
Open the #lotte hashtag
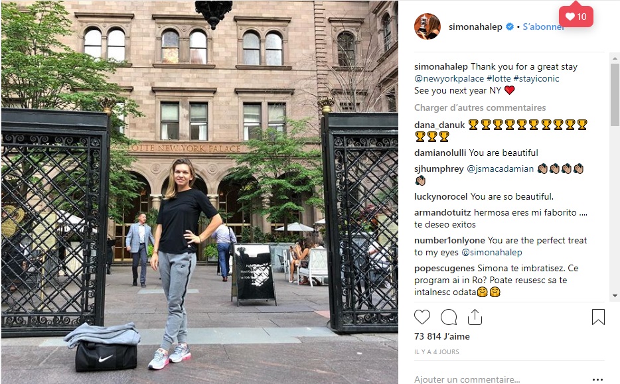[499, 79]
